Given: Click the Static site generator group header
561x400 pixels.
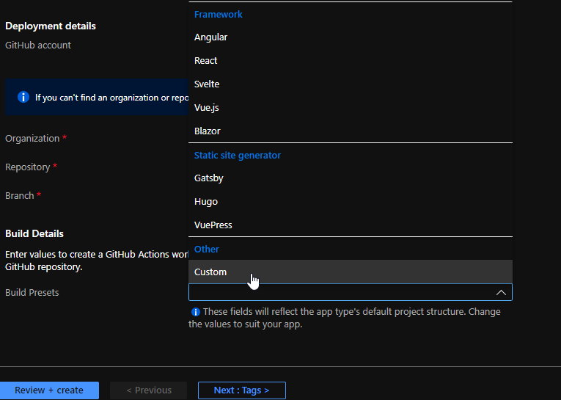Looking at the screenshot, I should click(237, 155).
